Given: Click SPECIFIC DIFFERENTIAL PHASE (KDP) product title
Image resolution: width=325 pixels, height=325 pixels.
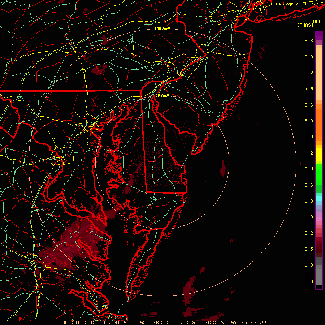Looking at the screenshot, I should (116, 322).
